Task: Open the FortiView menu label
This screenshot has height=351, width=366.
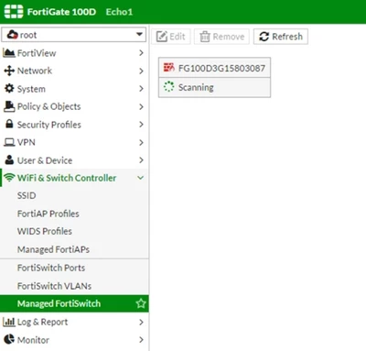Action: click(x=37, y=53)
